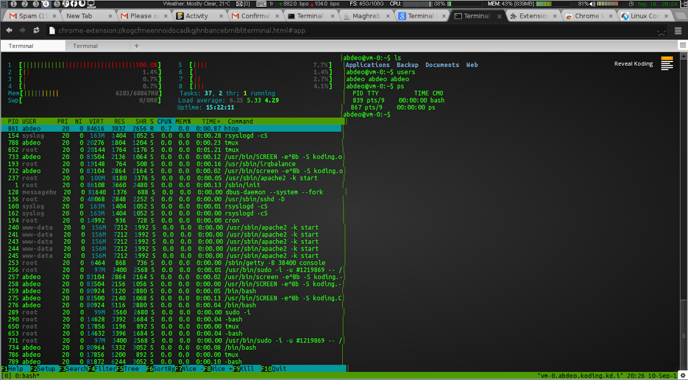Open F6 SortBy in htop

pos(160,368)
